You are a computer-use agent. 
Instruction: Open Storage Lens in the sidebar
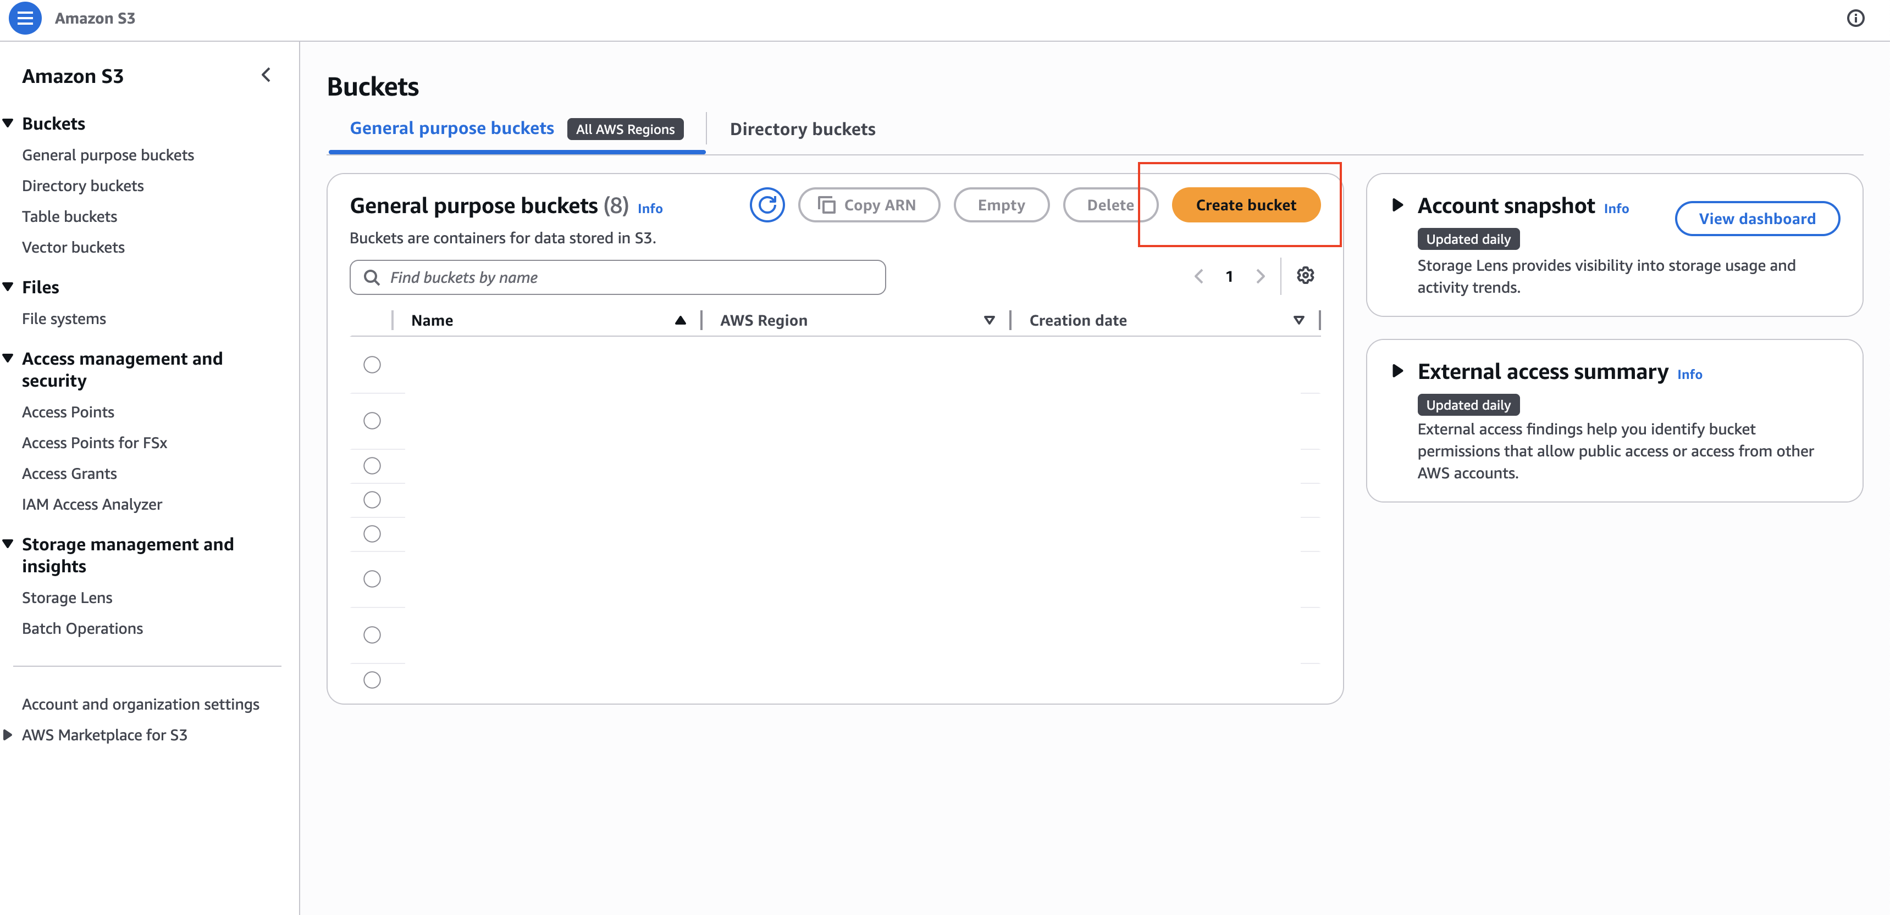[x=67, y=598]
